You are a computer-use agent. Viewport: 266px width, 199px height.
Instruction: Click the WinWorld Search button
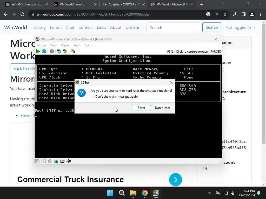pos(212,27)
